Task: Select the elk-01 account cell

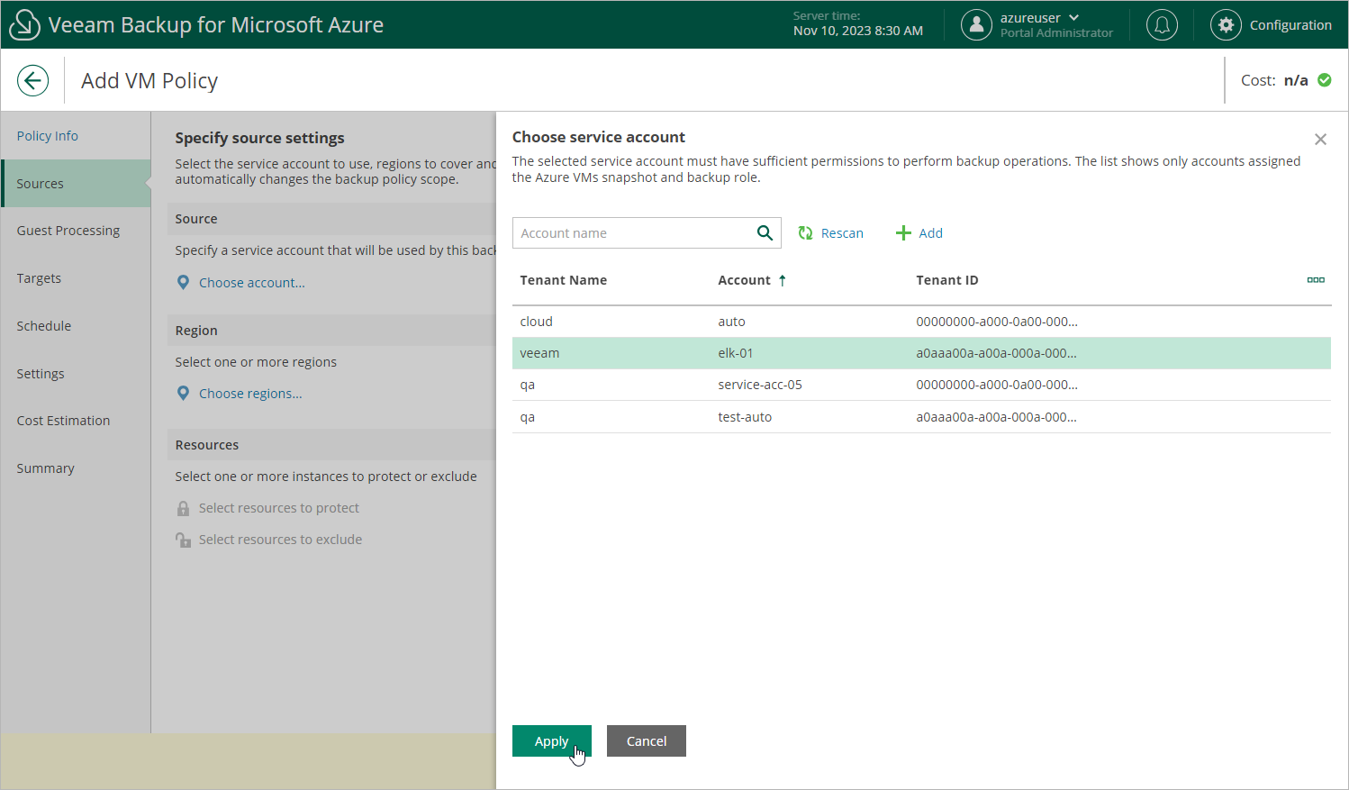Action: 735,353
